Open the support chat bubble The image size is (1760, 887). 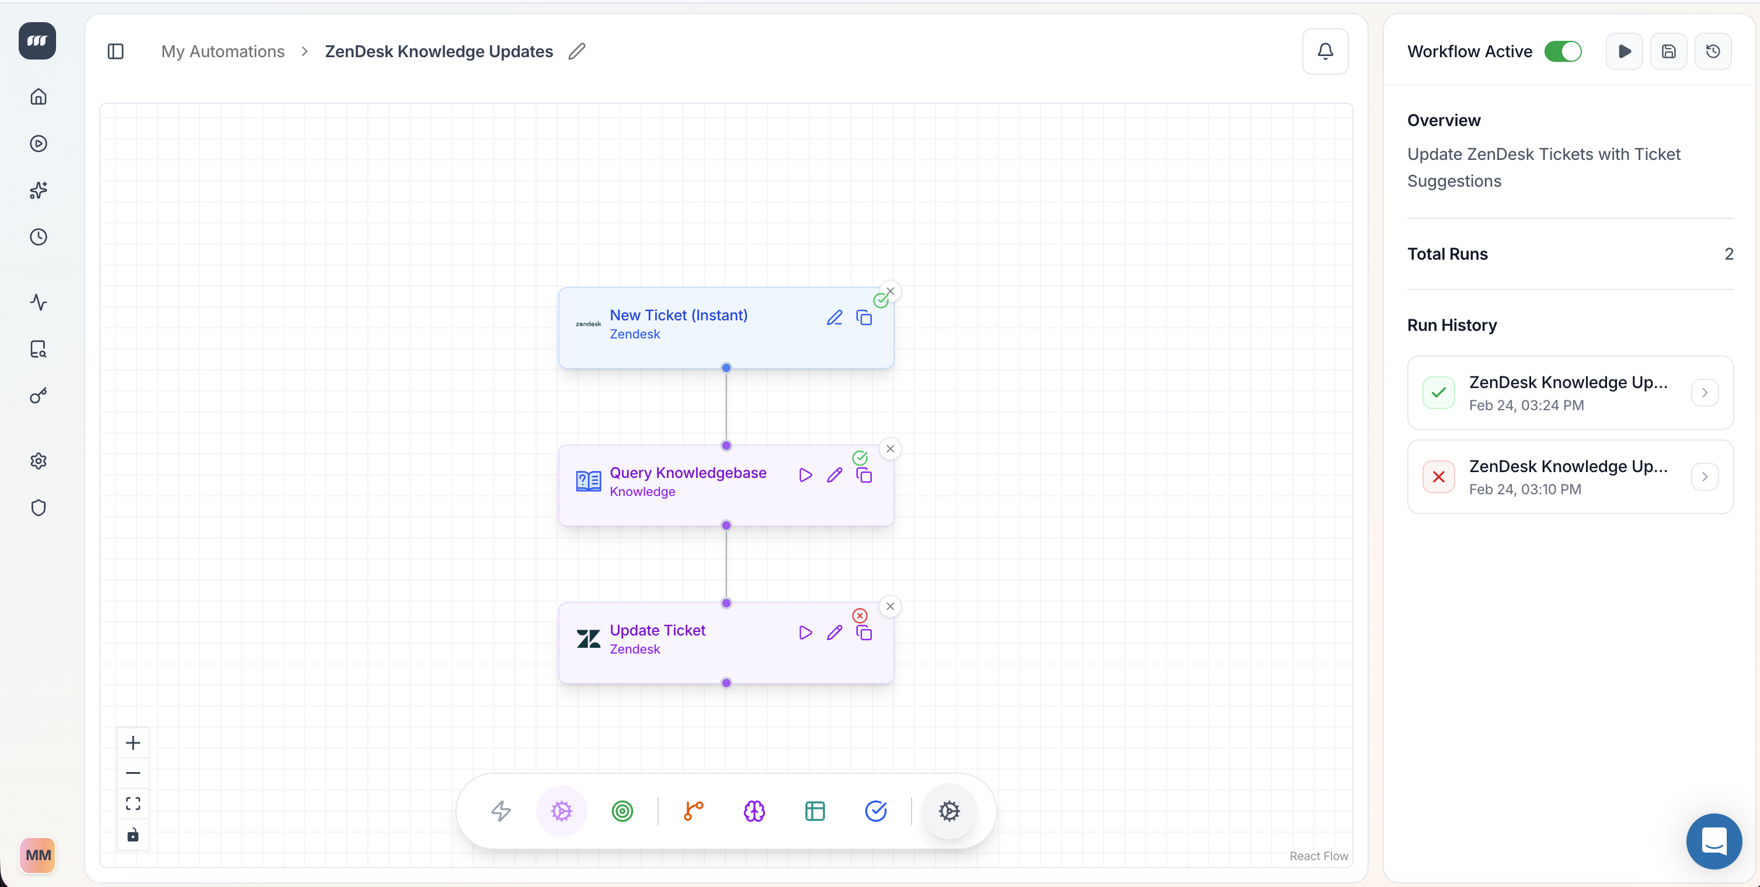(1713, 840)
